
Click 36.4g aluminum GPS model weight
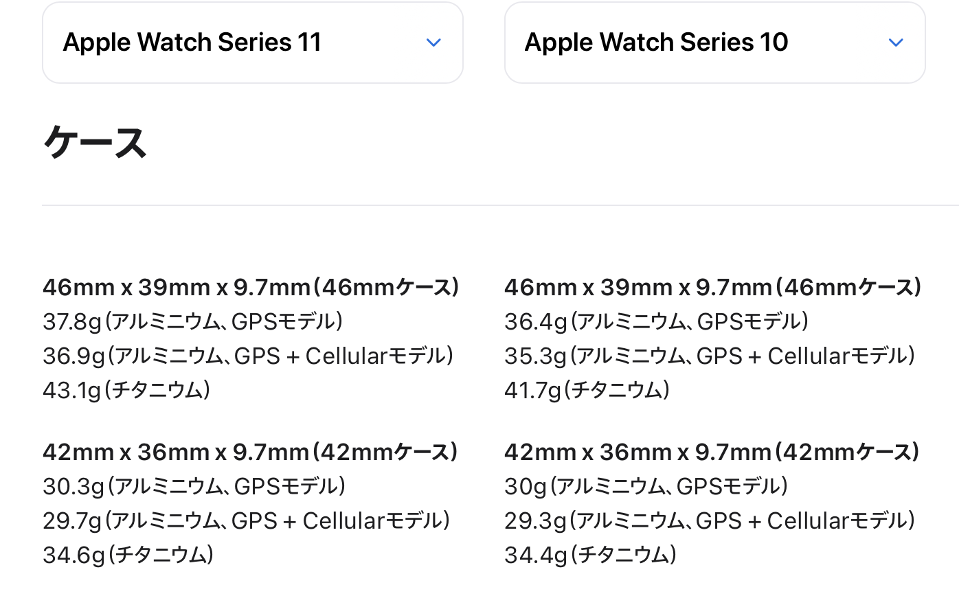pos(657,321)
